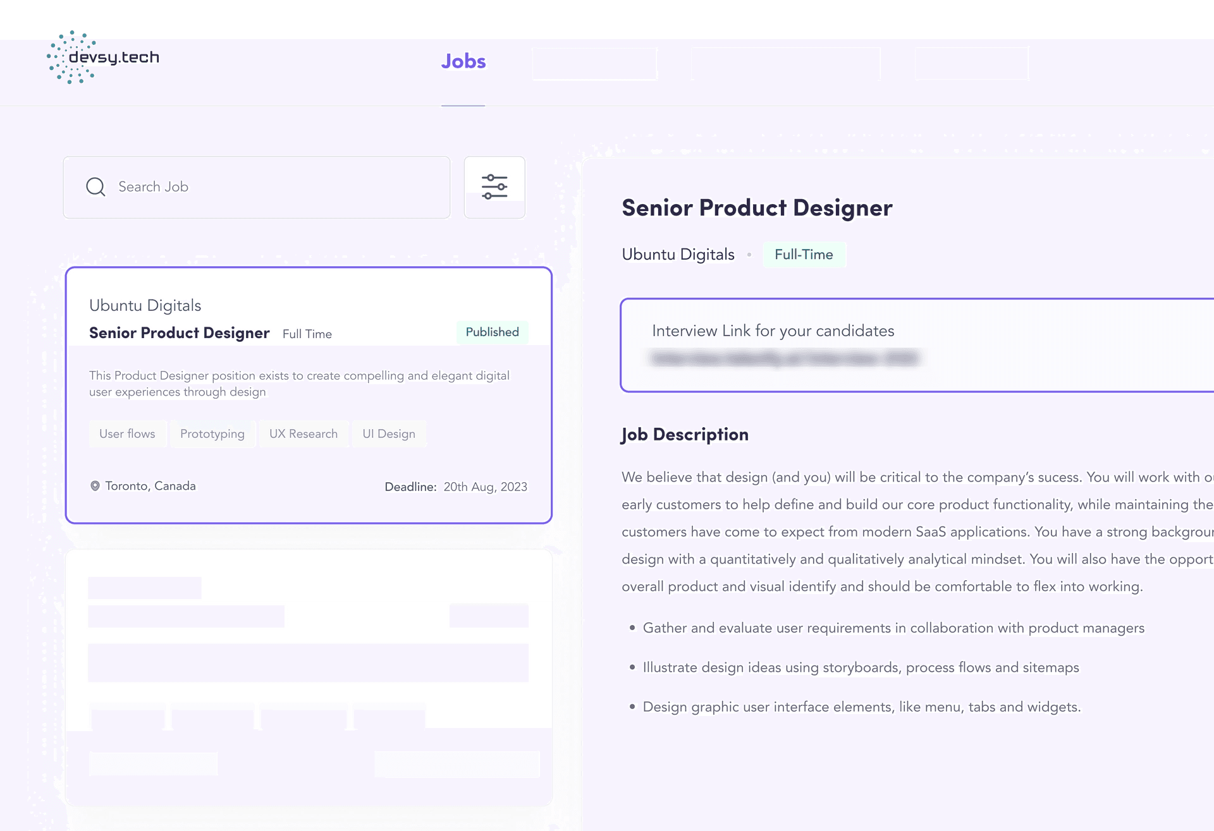Select the Prototyping skill tag
The image size is (1214, 831).
[212, 434]
